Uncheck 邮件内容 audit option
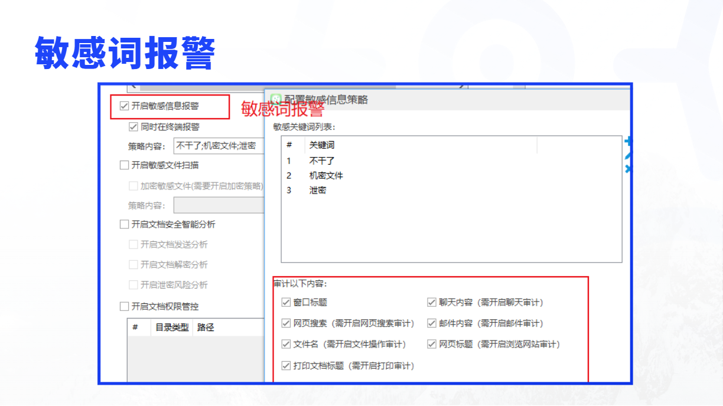Screen dimensions: 723x406 pos(431,323)
